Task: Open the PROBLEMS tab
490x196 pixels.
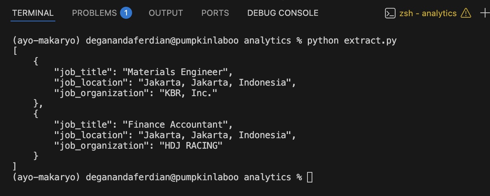Action: (x=94, y=13)
